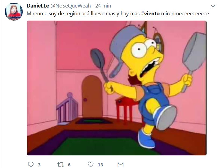
Task: View the retweet count number 6
Action: coord(69,165)
